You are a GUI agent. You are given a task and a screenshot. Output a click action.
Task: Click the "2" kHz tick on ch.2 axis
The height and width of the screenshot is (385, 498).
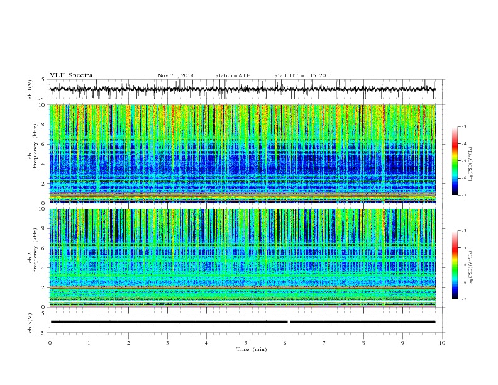(x=44, y=287)
